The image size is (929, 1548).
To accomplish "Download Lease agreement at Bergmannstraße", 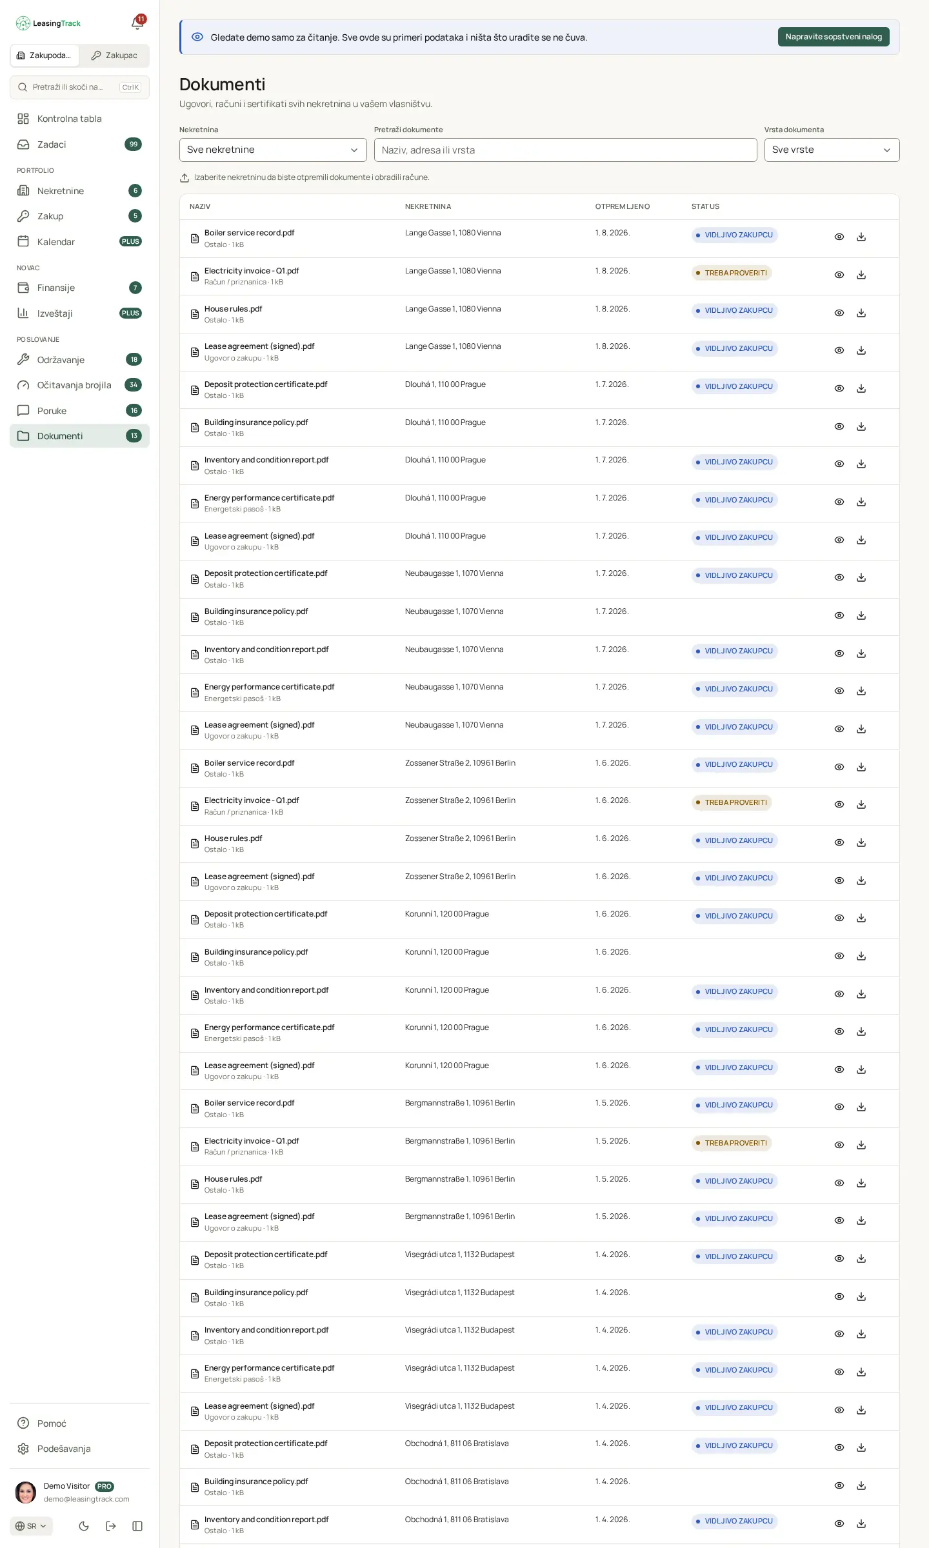I will 861,1220.
